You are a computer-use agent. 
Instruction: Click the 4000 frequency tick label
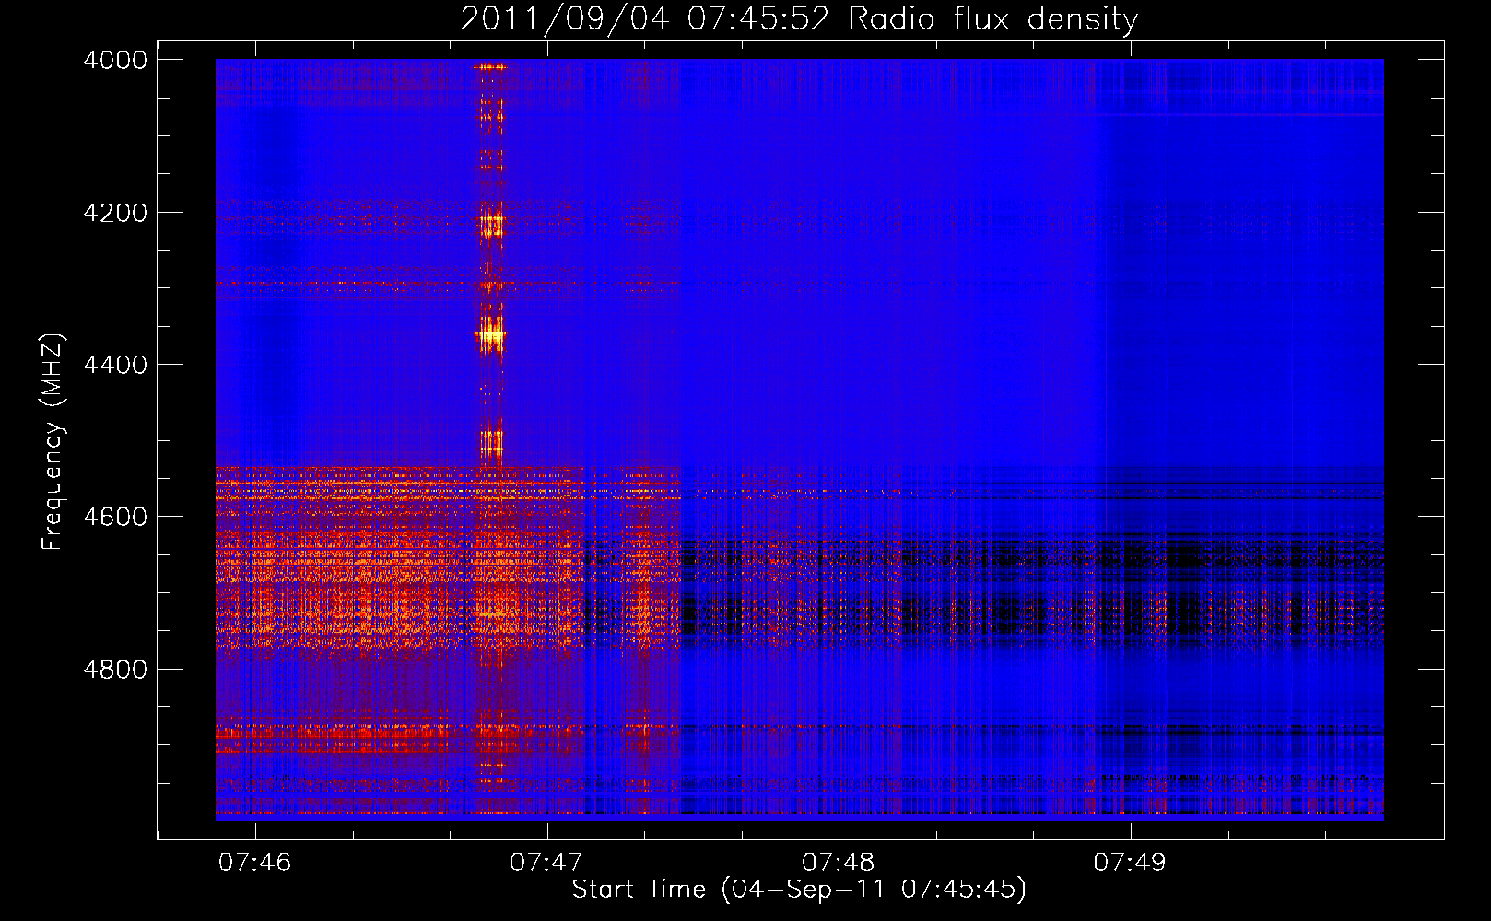click(115, 60)
